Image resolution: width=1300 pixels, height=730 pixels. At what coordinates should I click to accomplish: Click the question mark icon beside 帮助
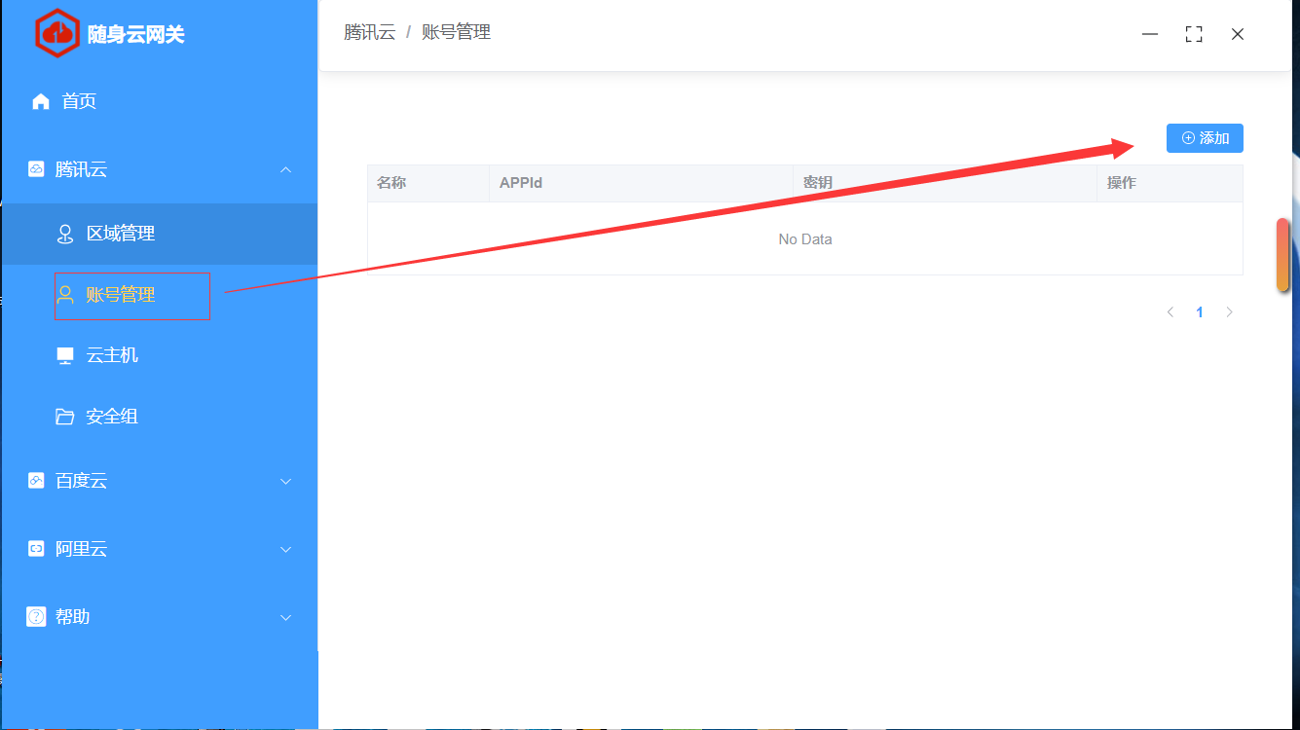(35, 617)
